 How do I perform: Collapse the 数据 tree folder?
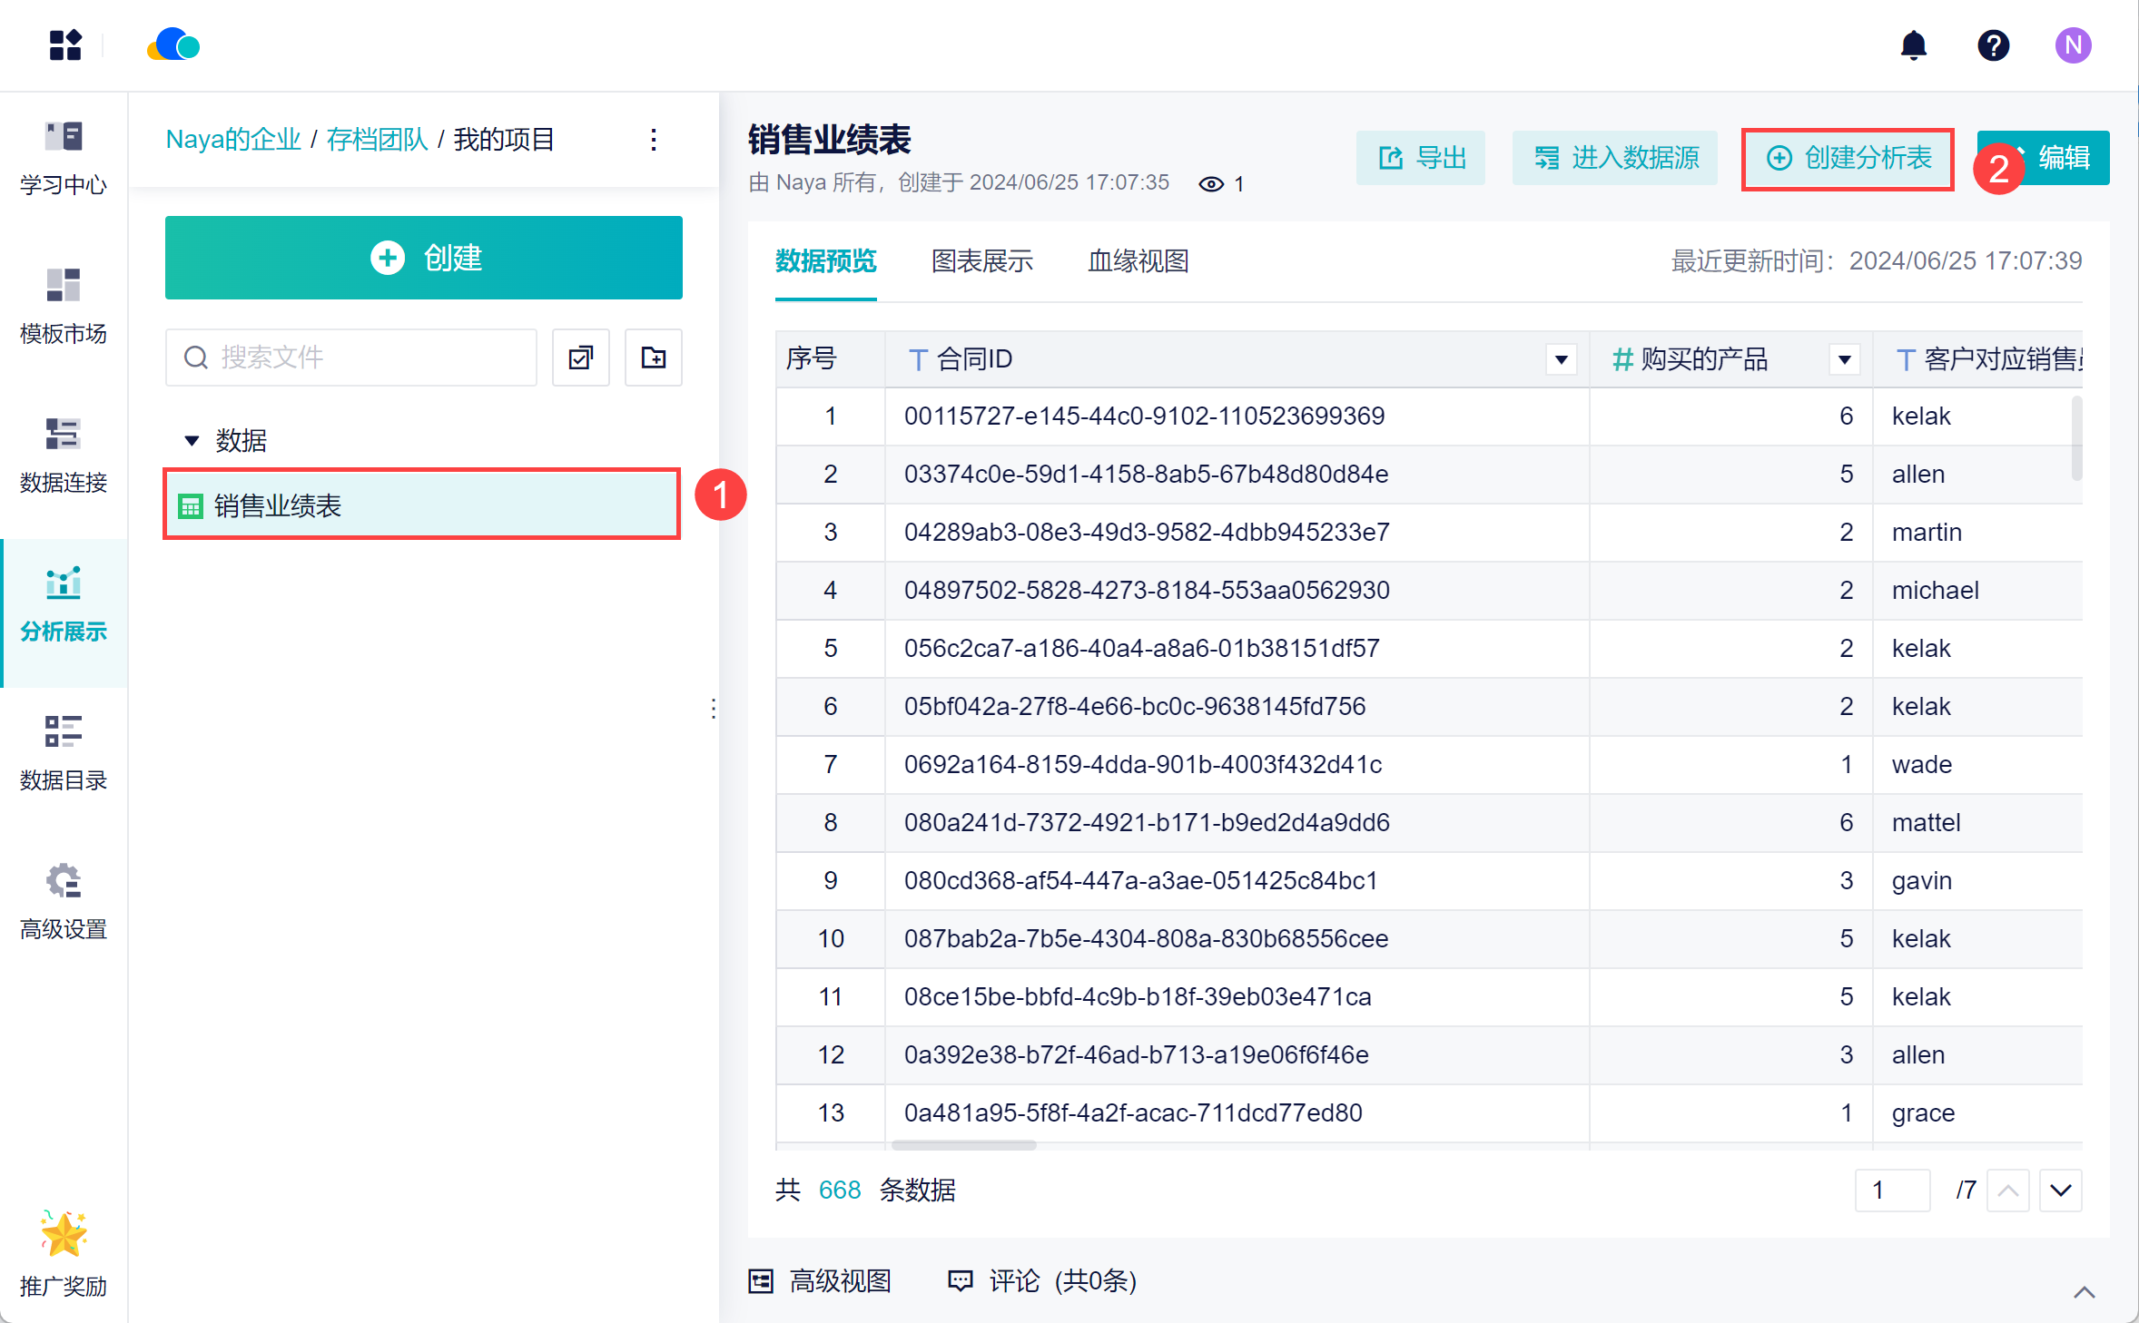pyautogui.click(x=192, y=441)
